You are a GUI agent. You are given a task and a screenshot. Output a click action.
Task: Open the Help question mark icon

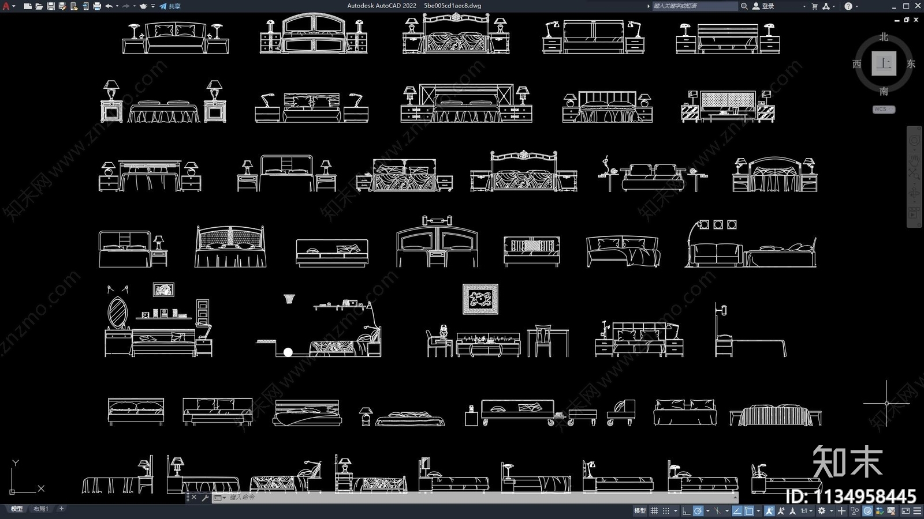point(848,6)
